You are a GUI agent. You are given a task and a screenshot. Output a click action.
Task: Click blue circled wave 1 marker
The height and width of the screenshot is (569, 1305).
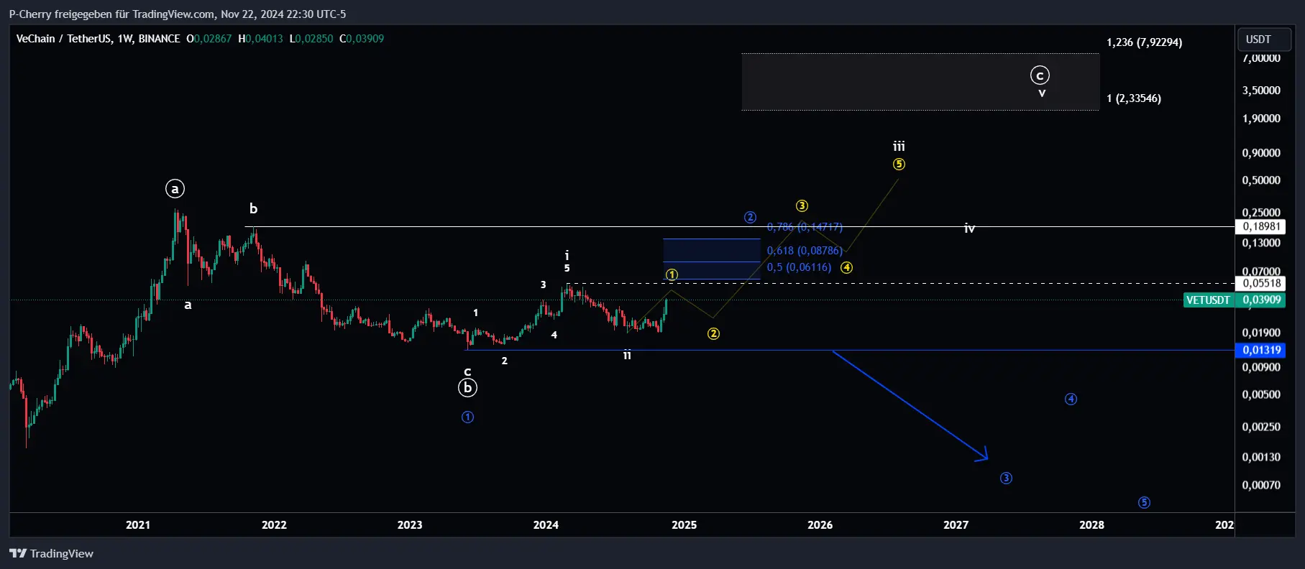(x=467, y=417)
